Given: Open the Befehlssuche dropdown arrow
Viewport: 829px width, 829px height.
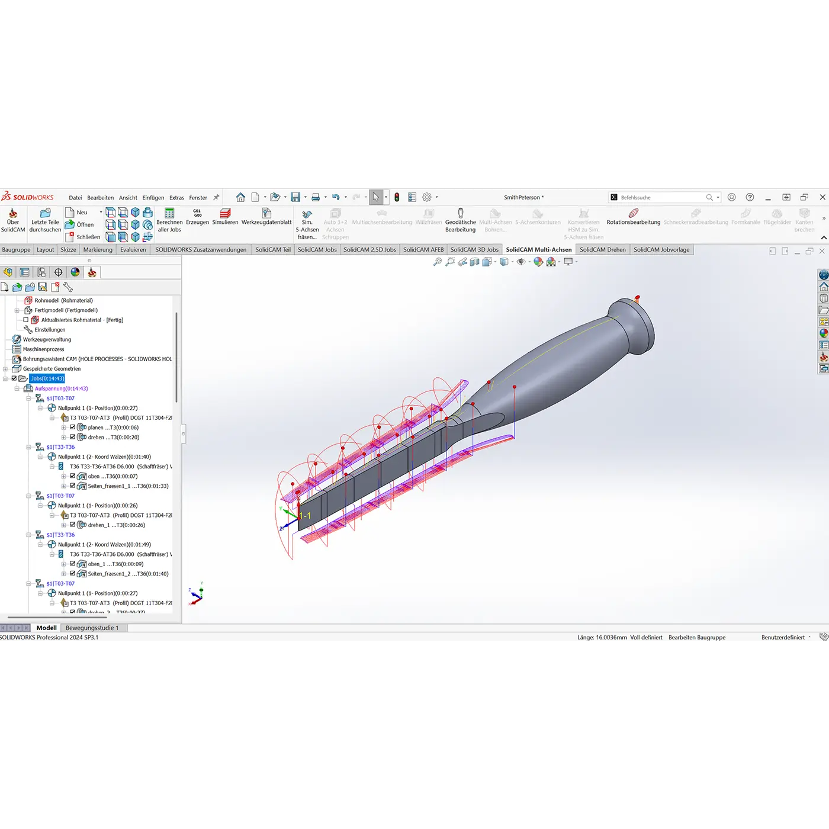Looking at the screenshot, I should [718, 198].
